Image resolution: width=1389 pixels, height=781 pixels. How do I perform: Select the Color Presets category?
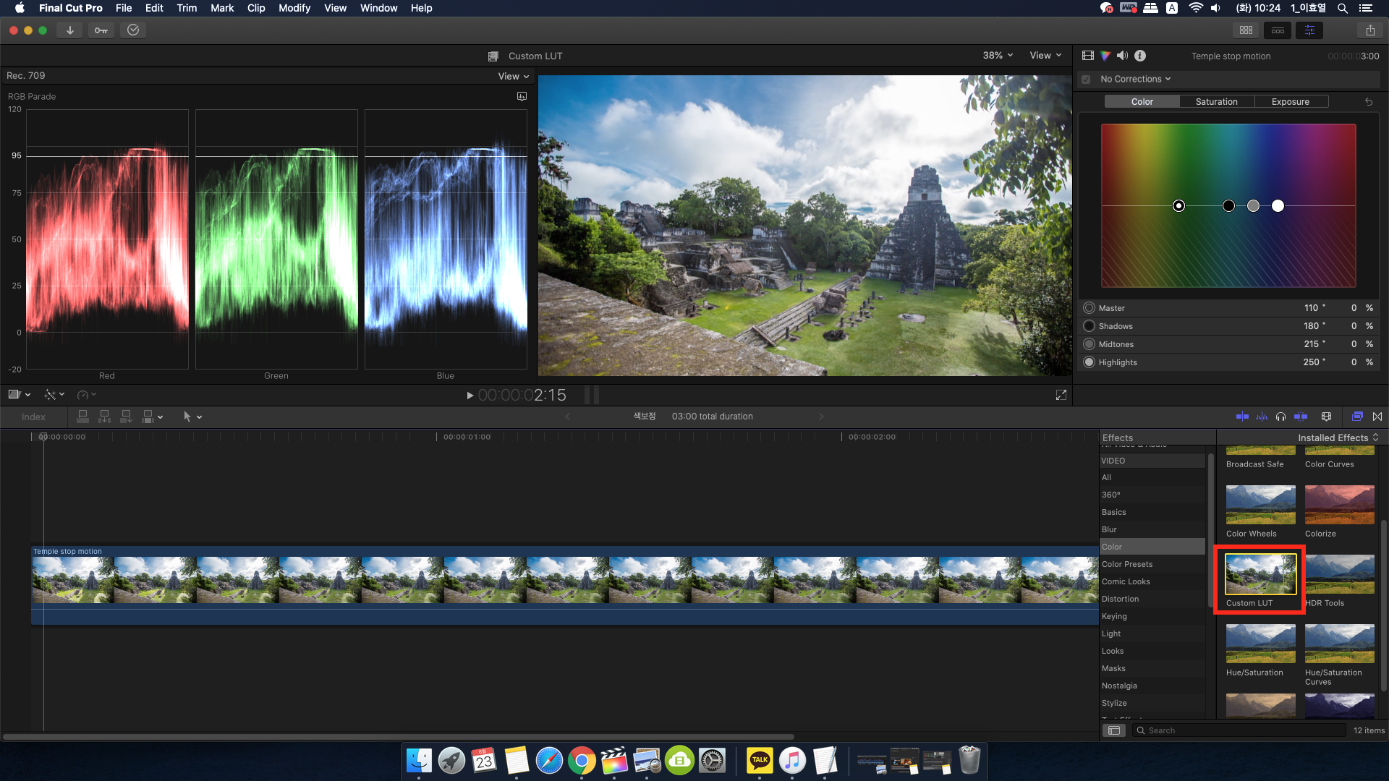click(1152, 564)
